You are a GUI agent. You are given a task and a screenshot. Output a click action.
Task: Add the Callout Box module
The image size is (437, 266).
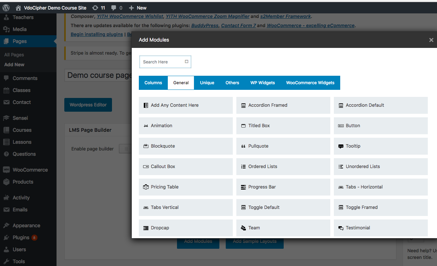(186, 167)
